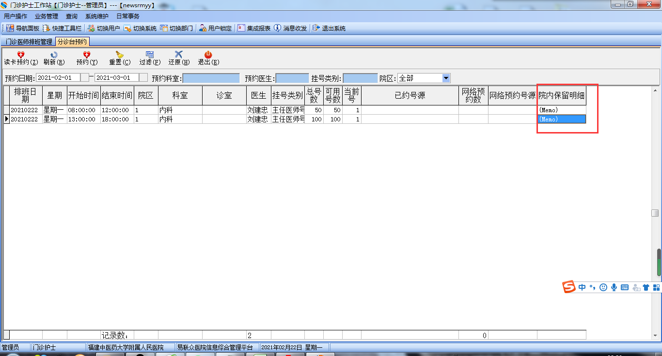Click the highlighted (Memo) cell in 13:00 row
Viewport: 662px width, 356px height.
click(562, 119)
